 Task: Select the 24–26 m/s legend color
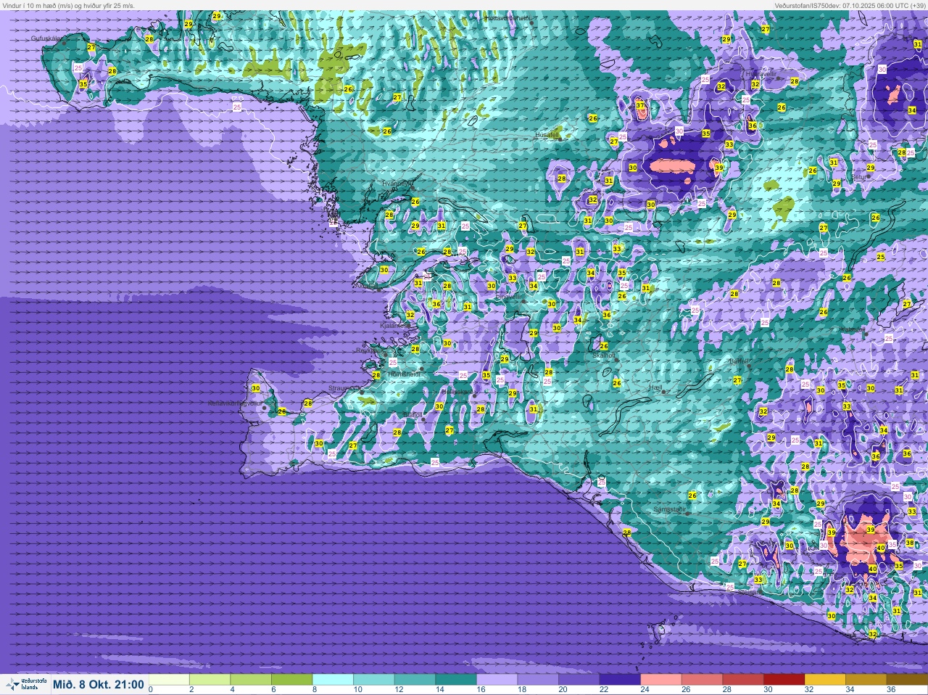(x=662, y=680)
